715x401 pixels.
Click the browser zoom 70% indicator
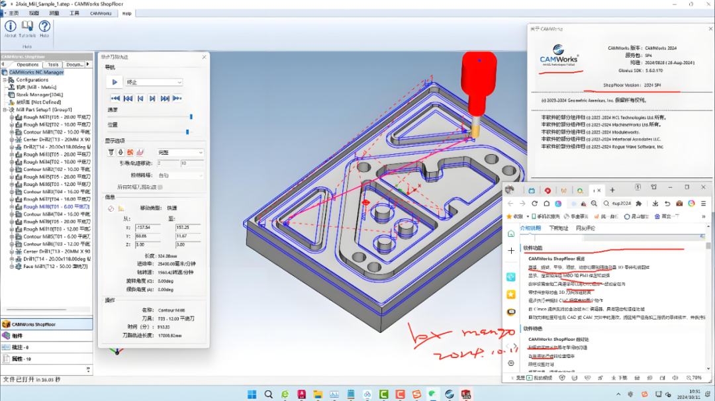(694, 378)
